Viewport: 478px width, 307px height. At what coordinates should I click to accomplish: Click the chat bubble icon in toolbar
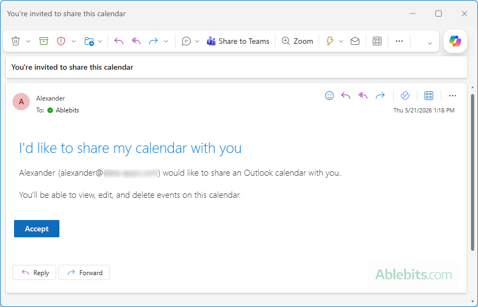point(186,41)
